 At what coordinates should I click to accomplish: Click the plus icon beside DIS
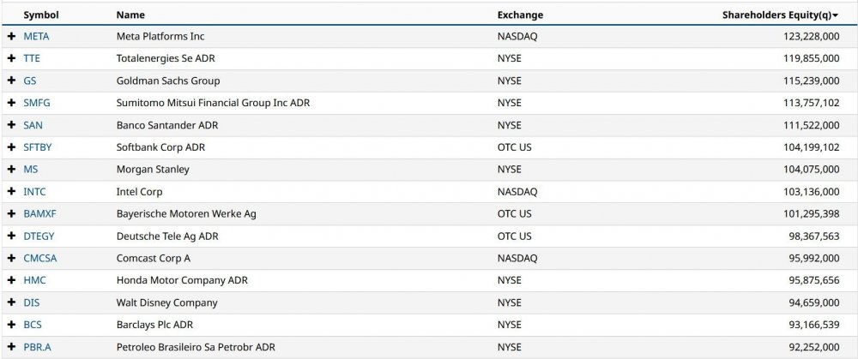click(x=11, y=302)
